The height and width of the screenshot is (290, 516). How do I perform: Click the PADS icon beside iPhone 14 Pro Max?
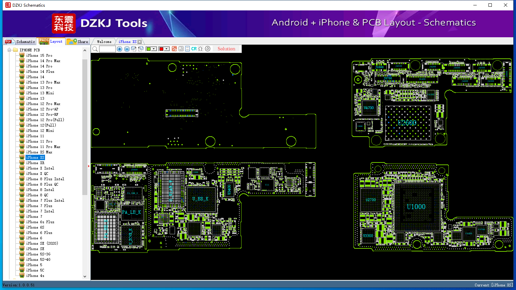(x=22, y=61)
